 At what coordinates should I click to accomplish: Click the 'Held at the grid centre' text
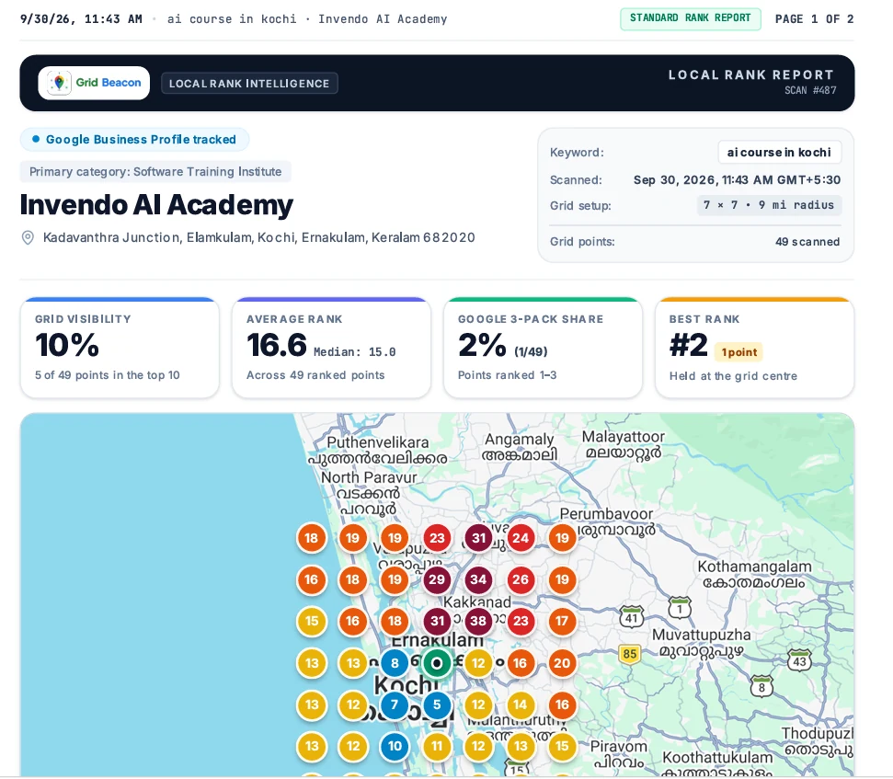(733, 376)
